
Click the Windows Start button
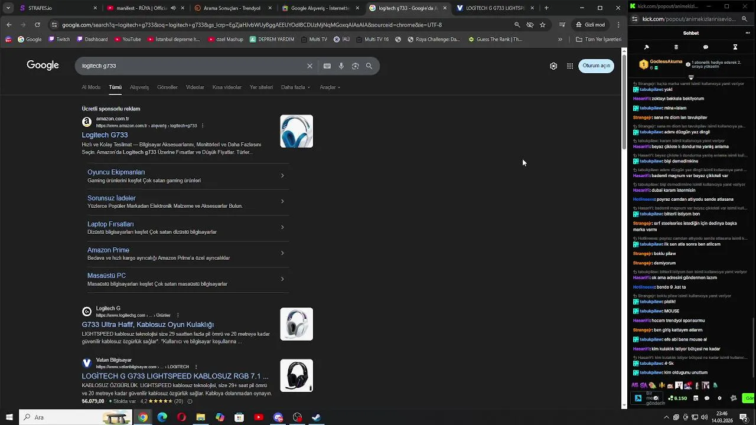coord(9,417)
